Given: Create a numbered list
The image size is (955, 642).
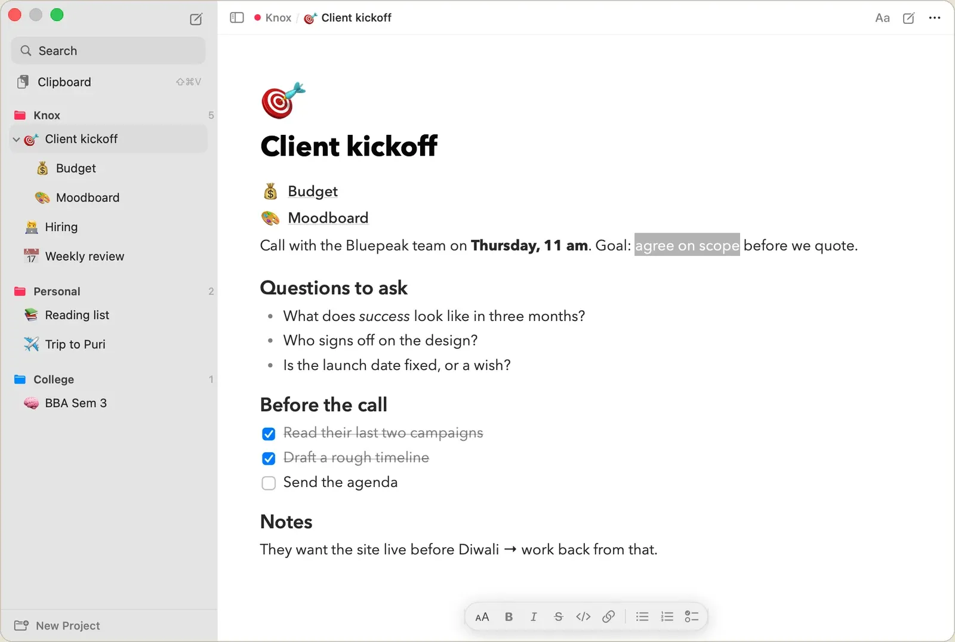Looking at the screenshot, I should 667,617.
